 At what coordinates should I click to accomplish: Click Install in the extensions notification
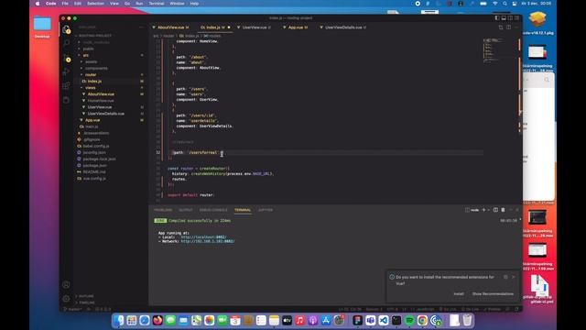coord(459,293)
